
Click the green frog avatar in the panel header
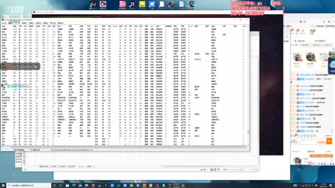click(312, 32)
